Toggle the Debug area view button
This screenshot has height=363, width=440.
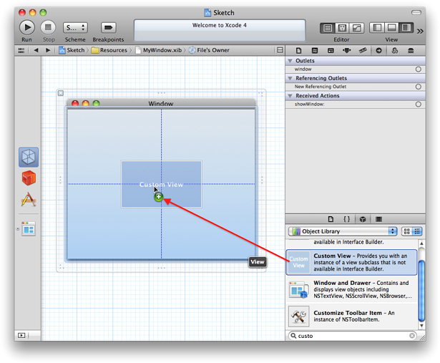point(391,27)
